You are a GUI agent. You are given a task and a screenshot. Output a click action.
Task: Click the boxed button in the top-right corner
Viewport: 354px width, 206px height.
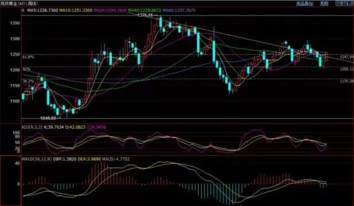[344, 3]
